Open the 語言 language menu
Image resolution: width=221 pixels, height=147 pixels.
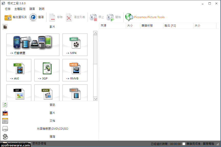pos(32,9)
